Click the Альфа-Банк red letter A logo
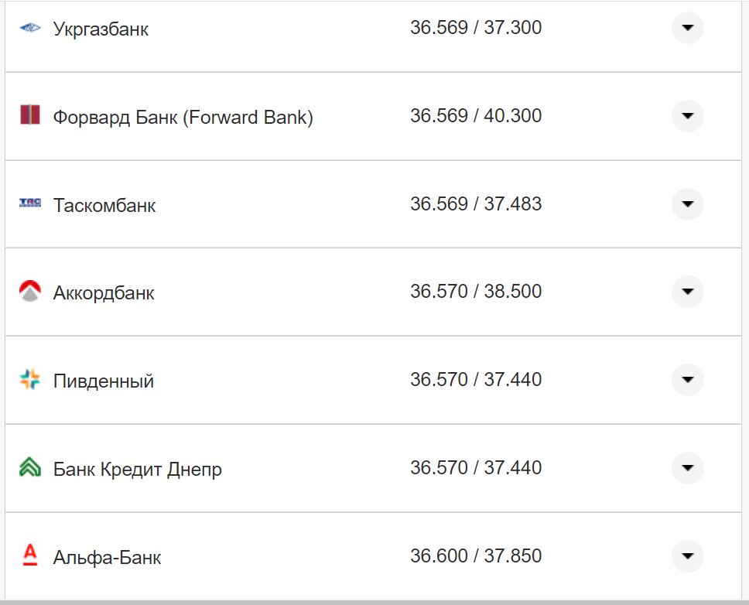 29,555
